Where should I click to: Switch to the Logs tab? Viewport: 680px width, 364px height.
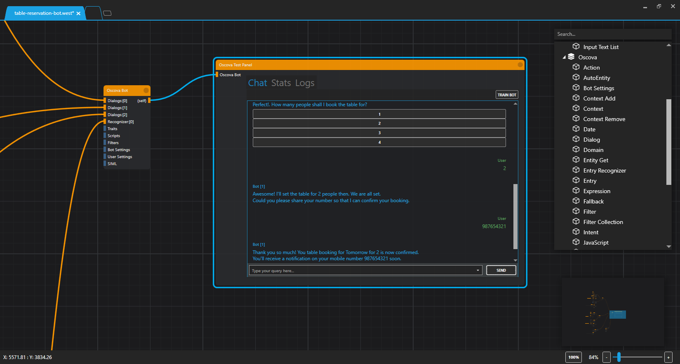305,83
